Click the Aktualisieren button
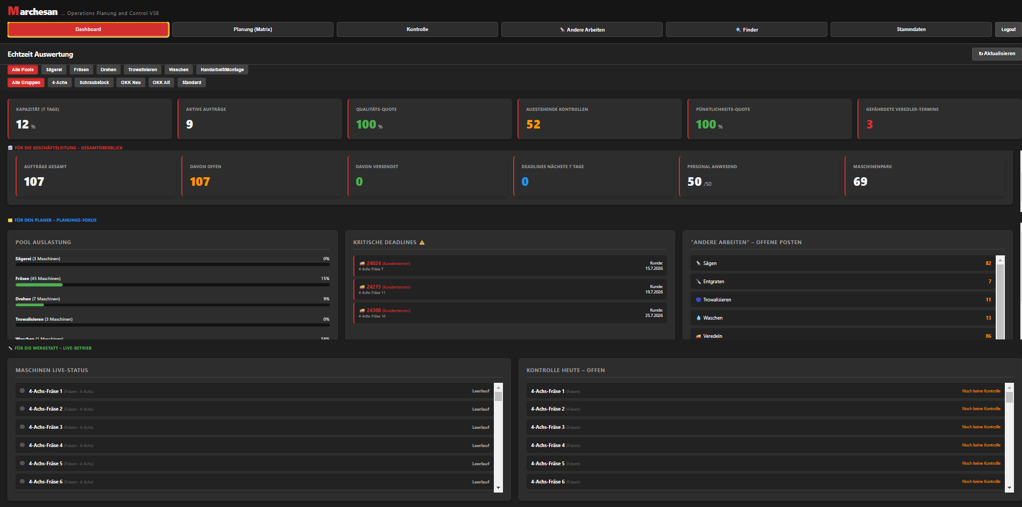Image resolution: width=1022 pixels, height=507 pixels. pos(997,54)
